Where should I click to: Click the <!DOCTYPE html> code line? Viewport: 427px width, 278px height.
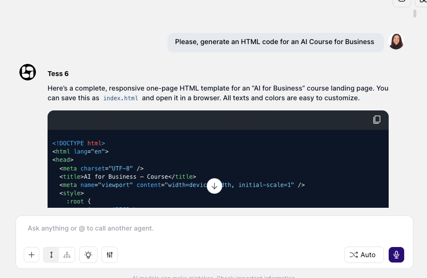[x=79, y=143]
